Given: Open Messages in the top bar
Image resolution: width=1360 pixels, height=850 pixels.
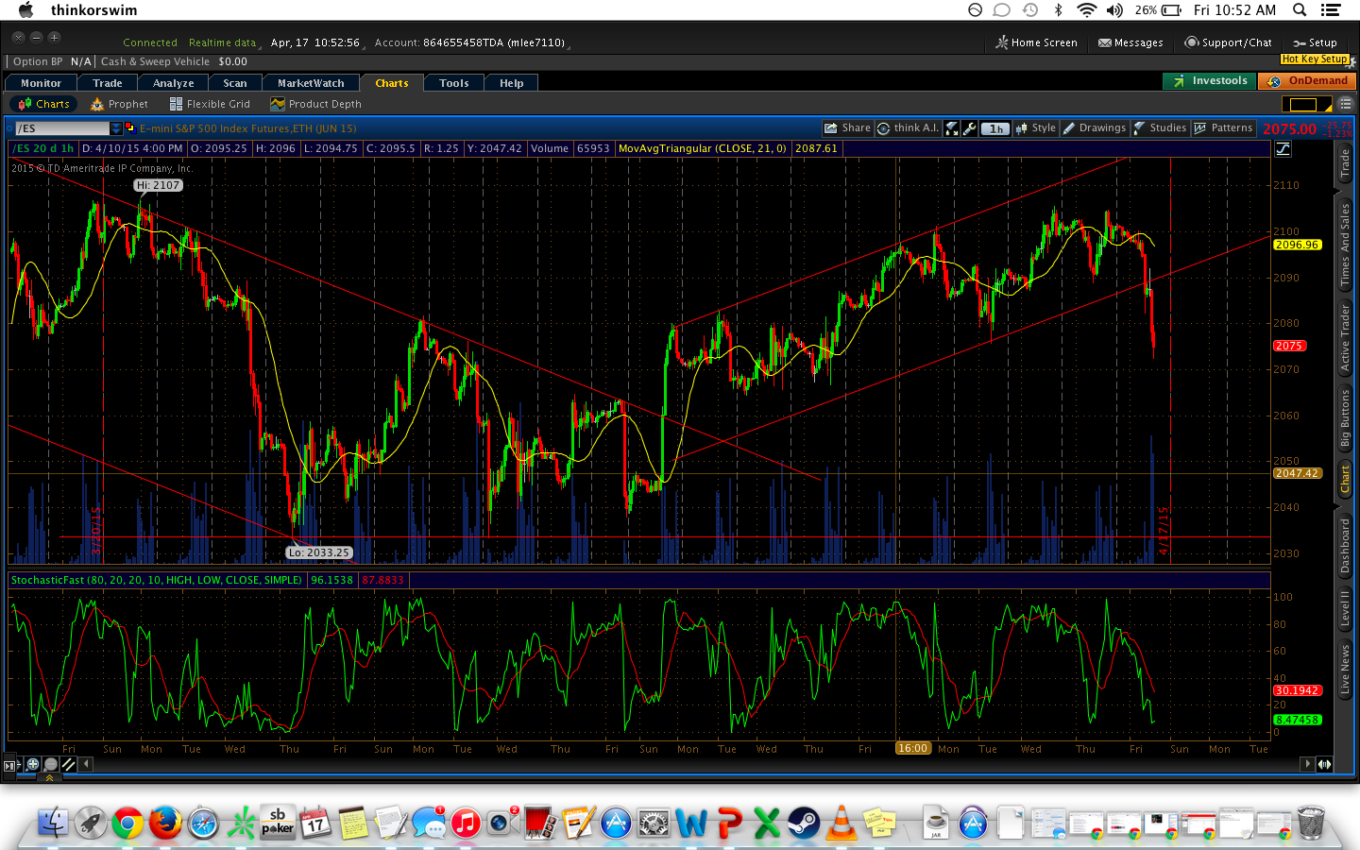Looking at the screenshot, I should [1130, 42].
